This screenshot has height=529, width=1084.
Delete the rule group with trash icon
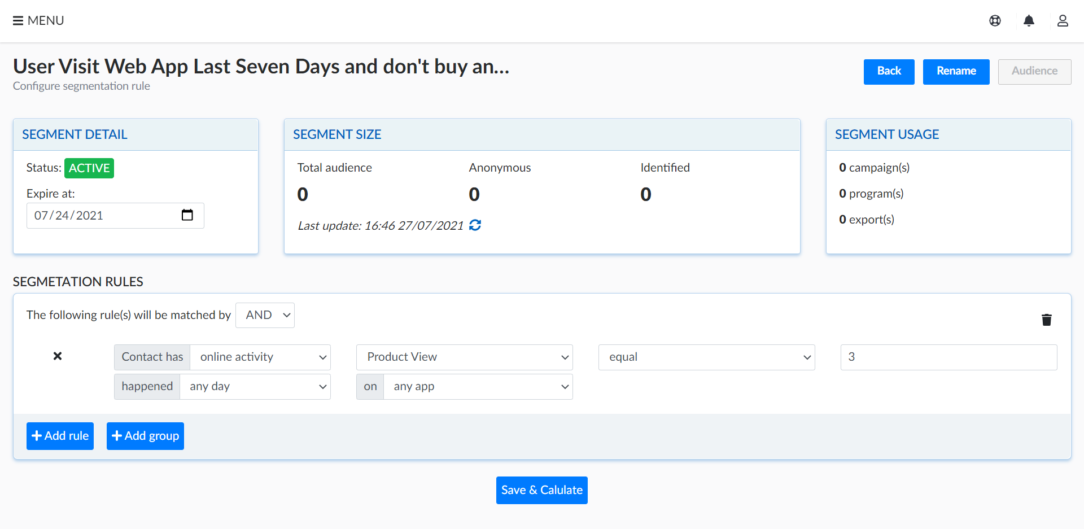(1046, 320)
